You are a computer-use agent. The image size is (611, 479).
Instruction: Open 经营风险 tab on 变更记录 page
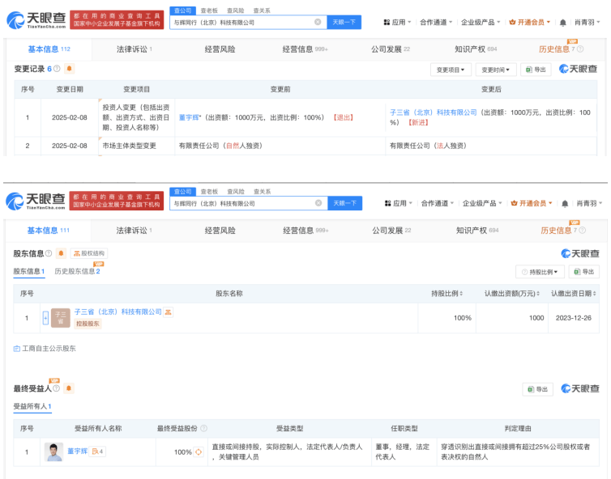click(220, 49)
